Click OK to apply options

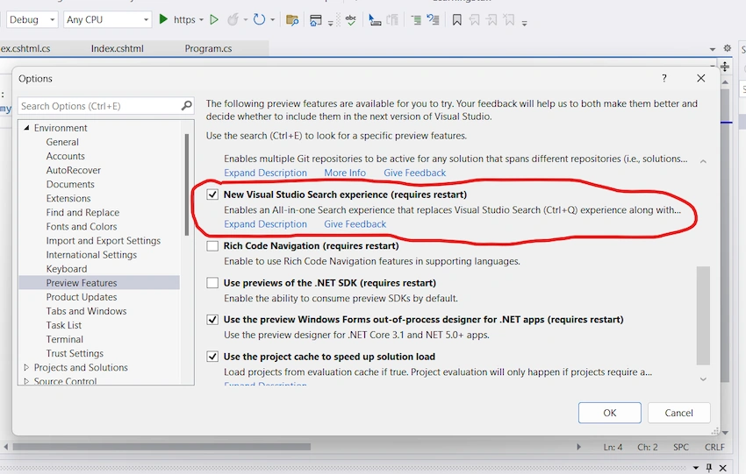coord(609,413)
